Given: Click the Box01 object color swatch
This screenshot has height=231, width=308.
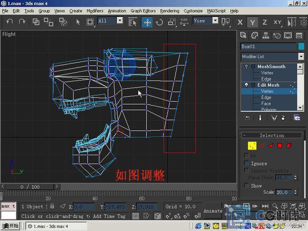Looking at the screenshot, I should [x=301, y=46].
